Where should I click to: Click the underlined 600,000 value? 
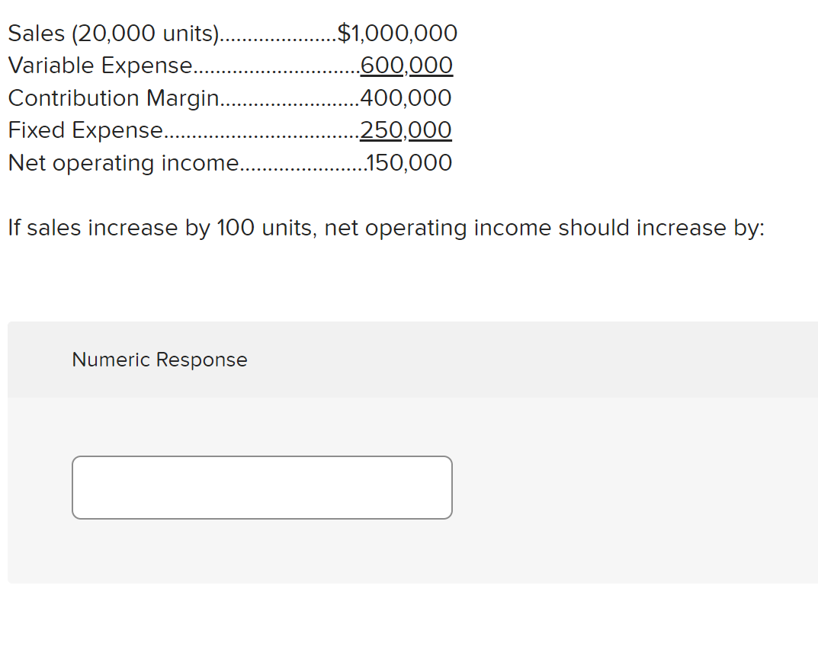coord(406,66)
